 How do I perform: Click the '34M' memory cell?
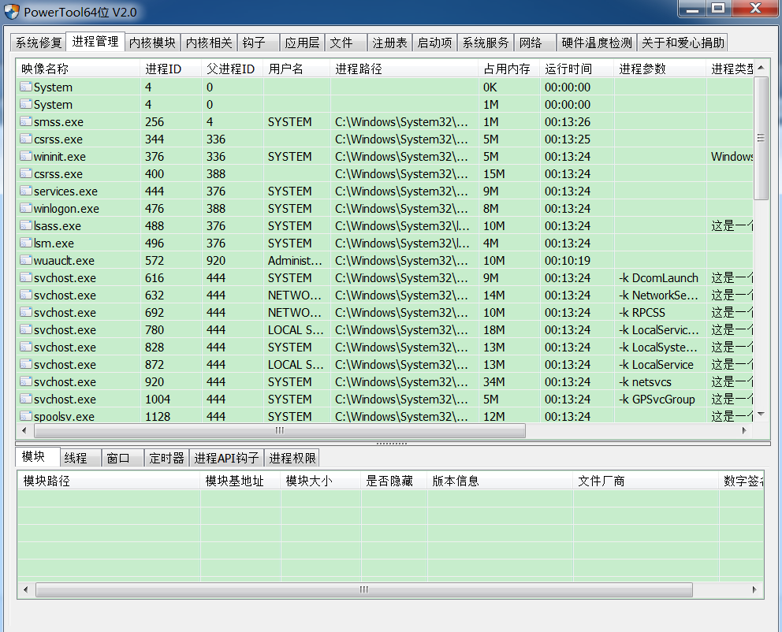click(509, 381)
